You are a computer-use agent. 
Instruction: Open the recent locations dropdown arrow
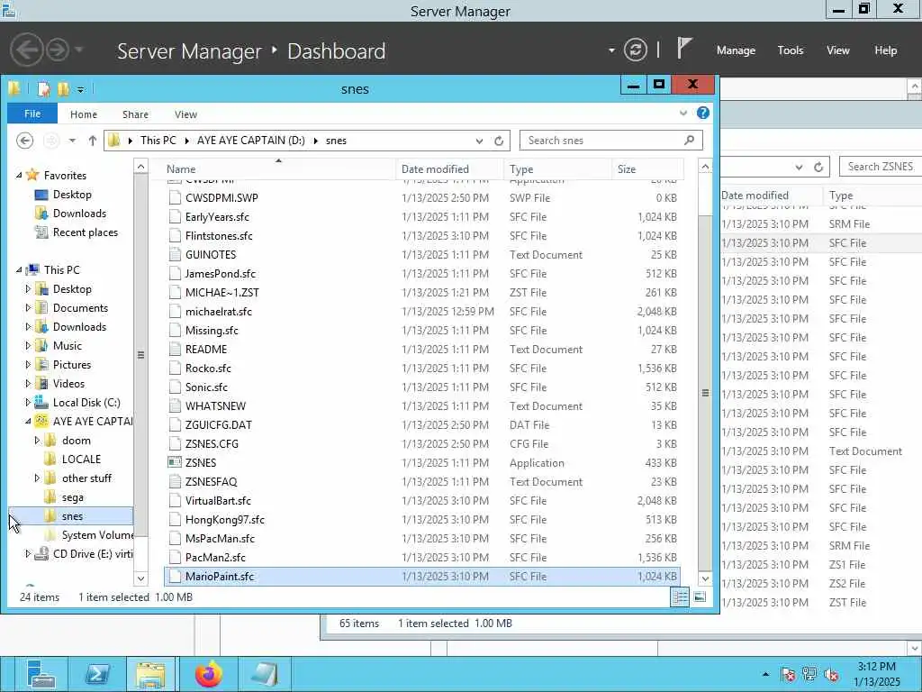pos(72,141)
